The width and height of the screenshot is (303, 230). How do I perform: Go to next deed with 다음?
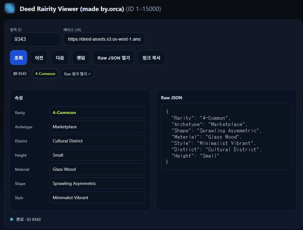click(60, 58)
